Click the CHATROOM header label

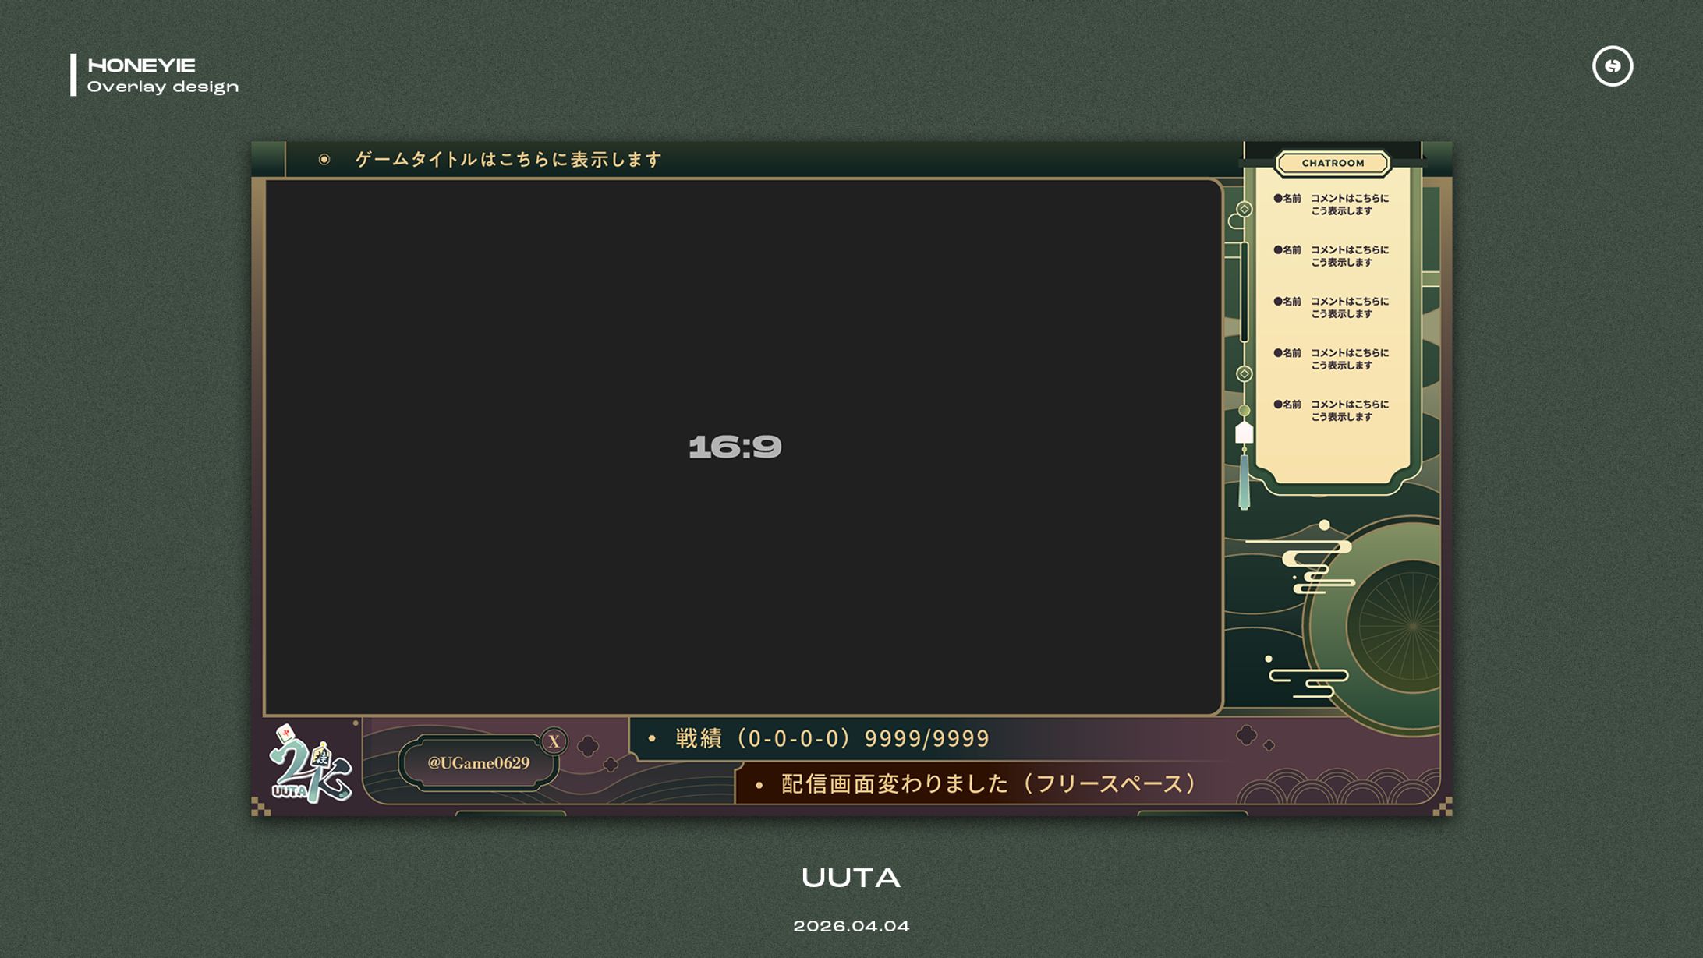[1333, 163]
